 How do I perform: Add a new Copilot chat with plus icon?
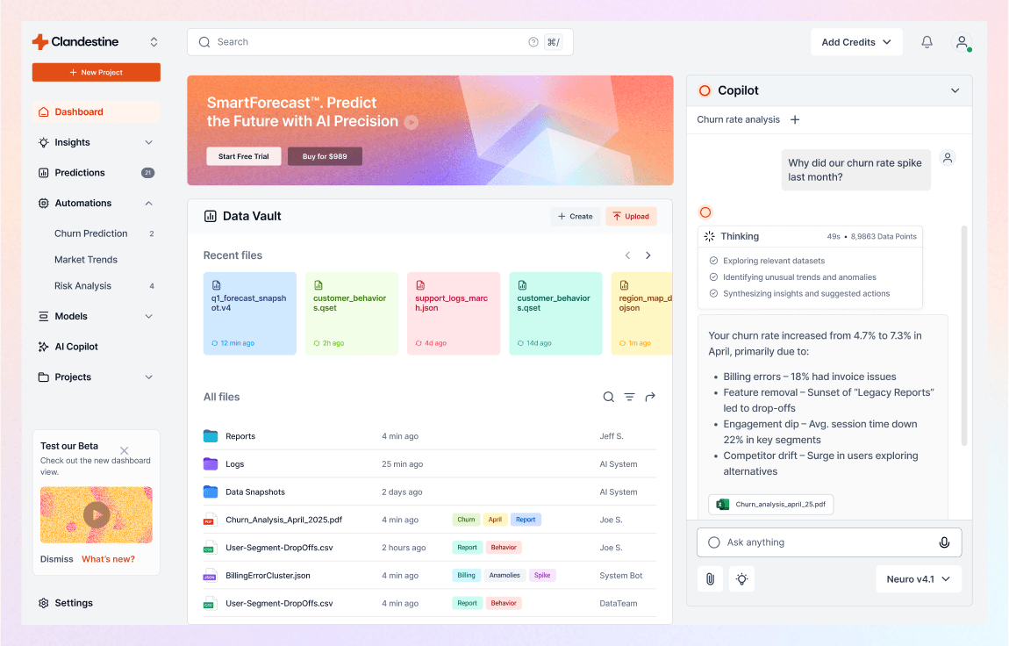[795, 119]
